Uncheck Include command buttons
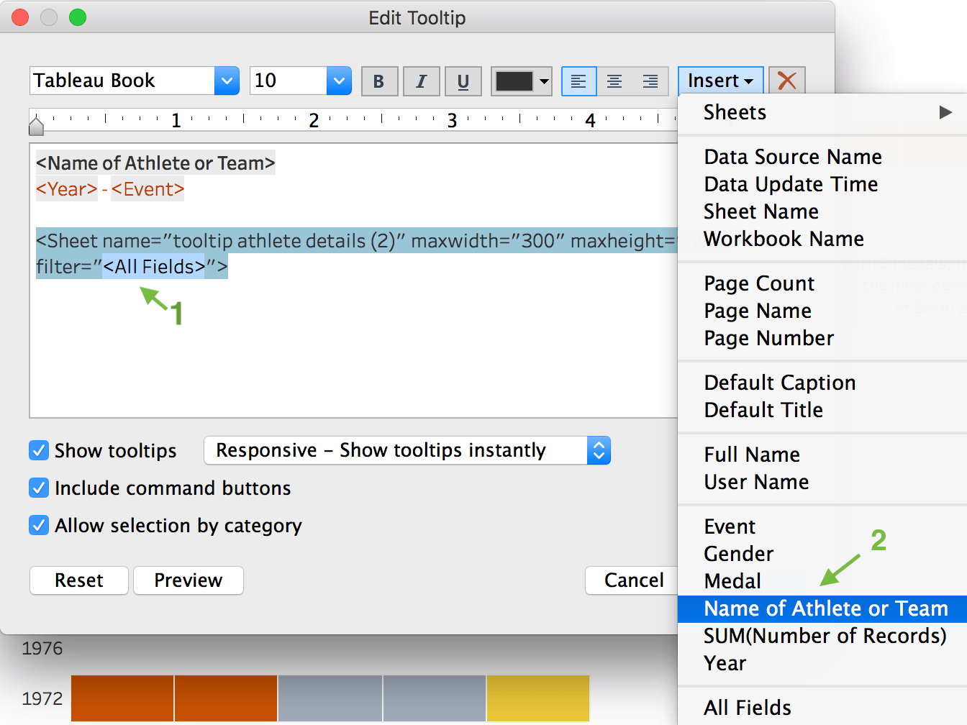Screen dimensions: 967x725 [x=39, y=488]
